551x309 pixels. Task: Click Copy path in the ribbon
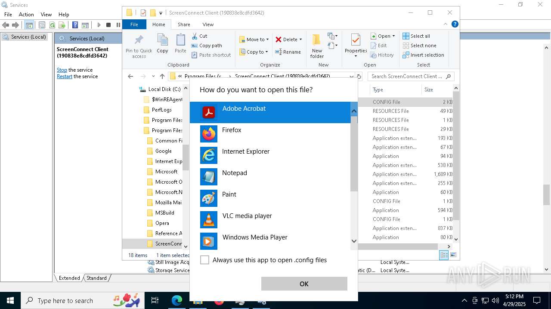point(207,45)
